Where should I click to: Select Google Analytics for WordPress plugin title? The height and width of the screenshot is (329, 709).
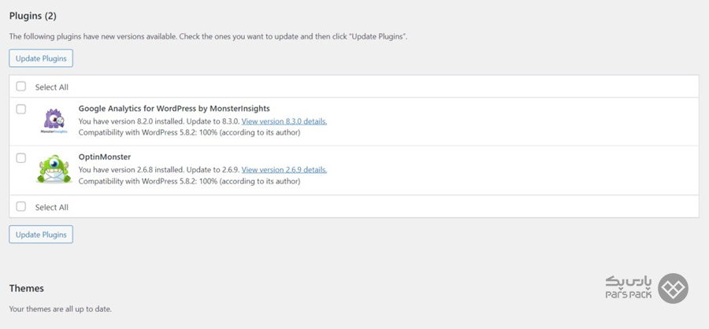click(174, 109)
